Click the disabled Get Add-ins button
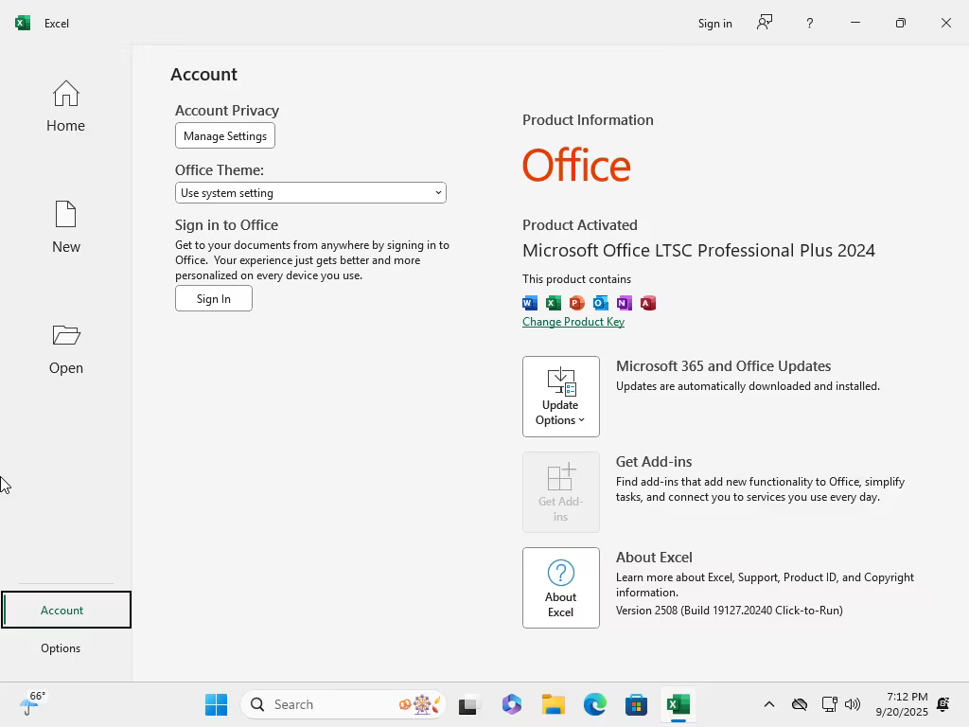969x727 pixels. (560, 492)
